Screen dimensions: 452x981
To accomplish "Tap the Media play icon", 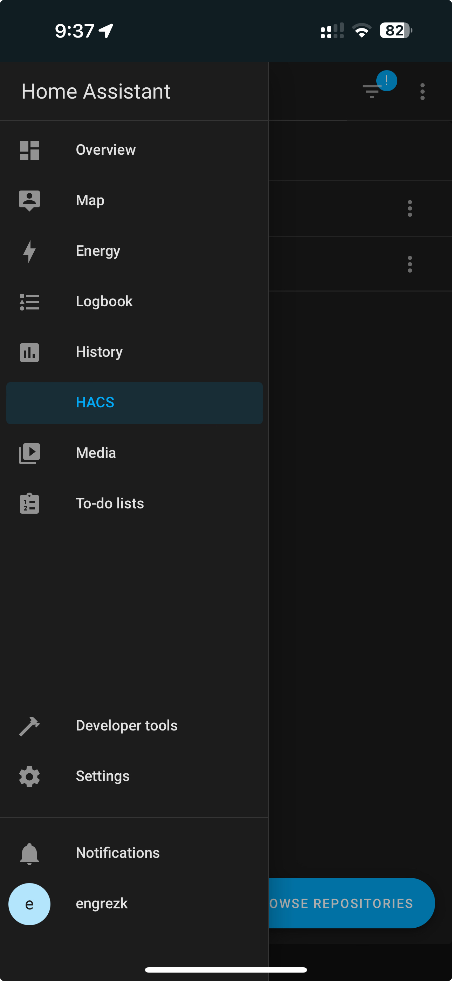I will [x=29, y=453].
